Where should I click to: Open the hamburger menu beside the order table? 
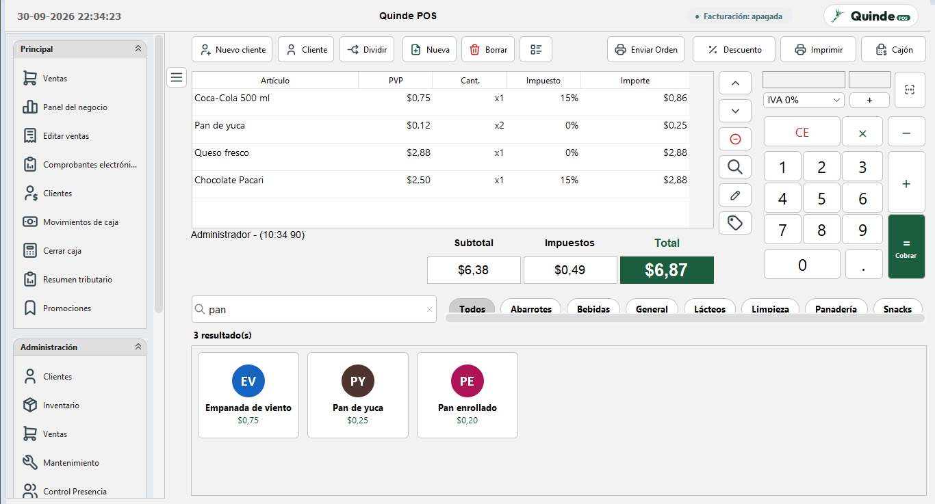tap(177, 77)
